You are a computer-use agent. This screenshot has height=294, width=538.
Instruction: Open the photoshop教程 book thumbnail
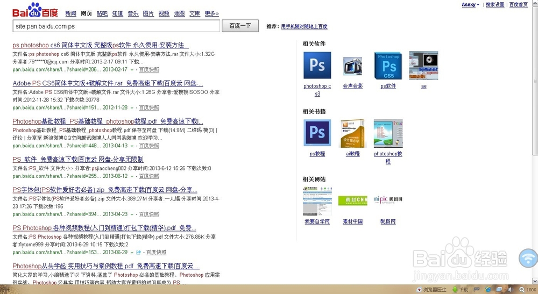point(388,133)
